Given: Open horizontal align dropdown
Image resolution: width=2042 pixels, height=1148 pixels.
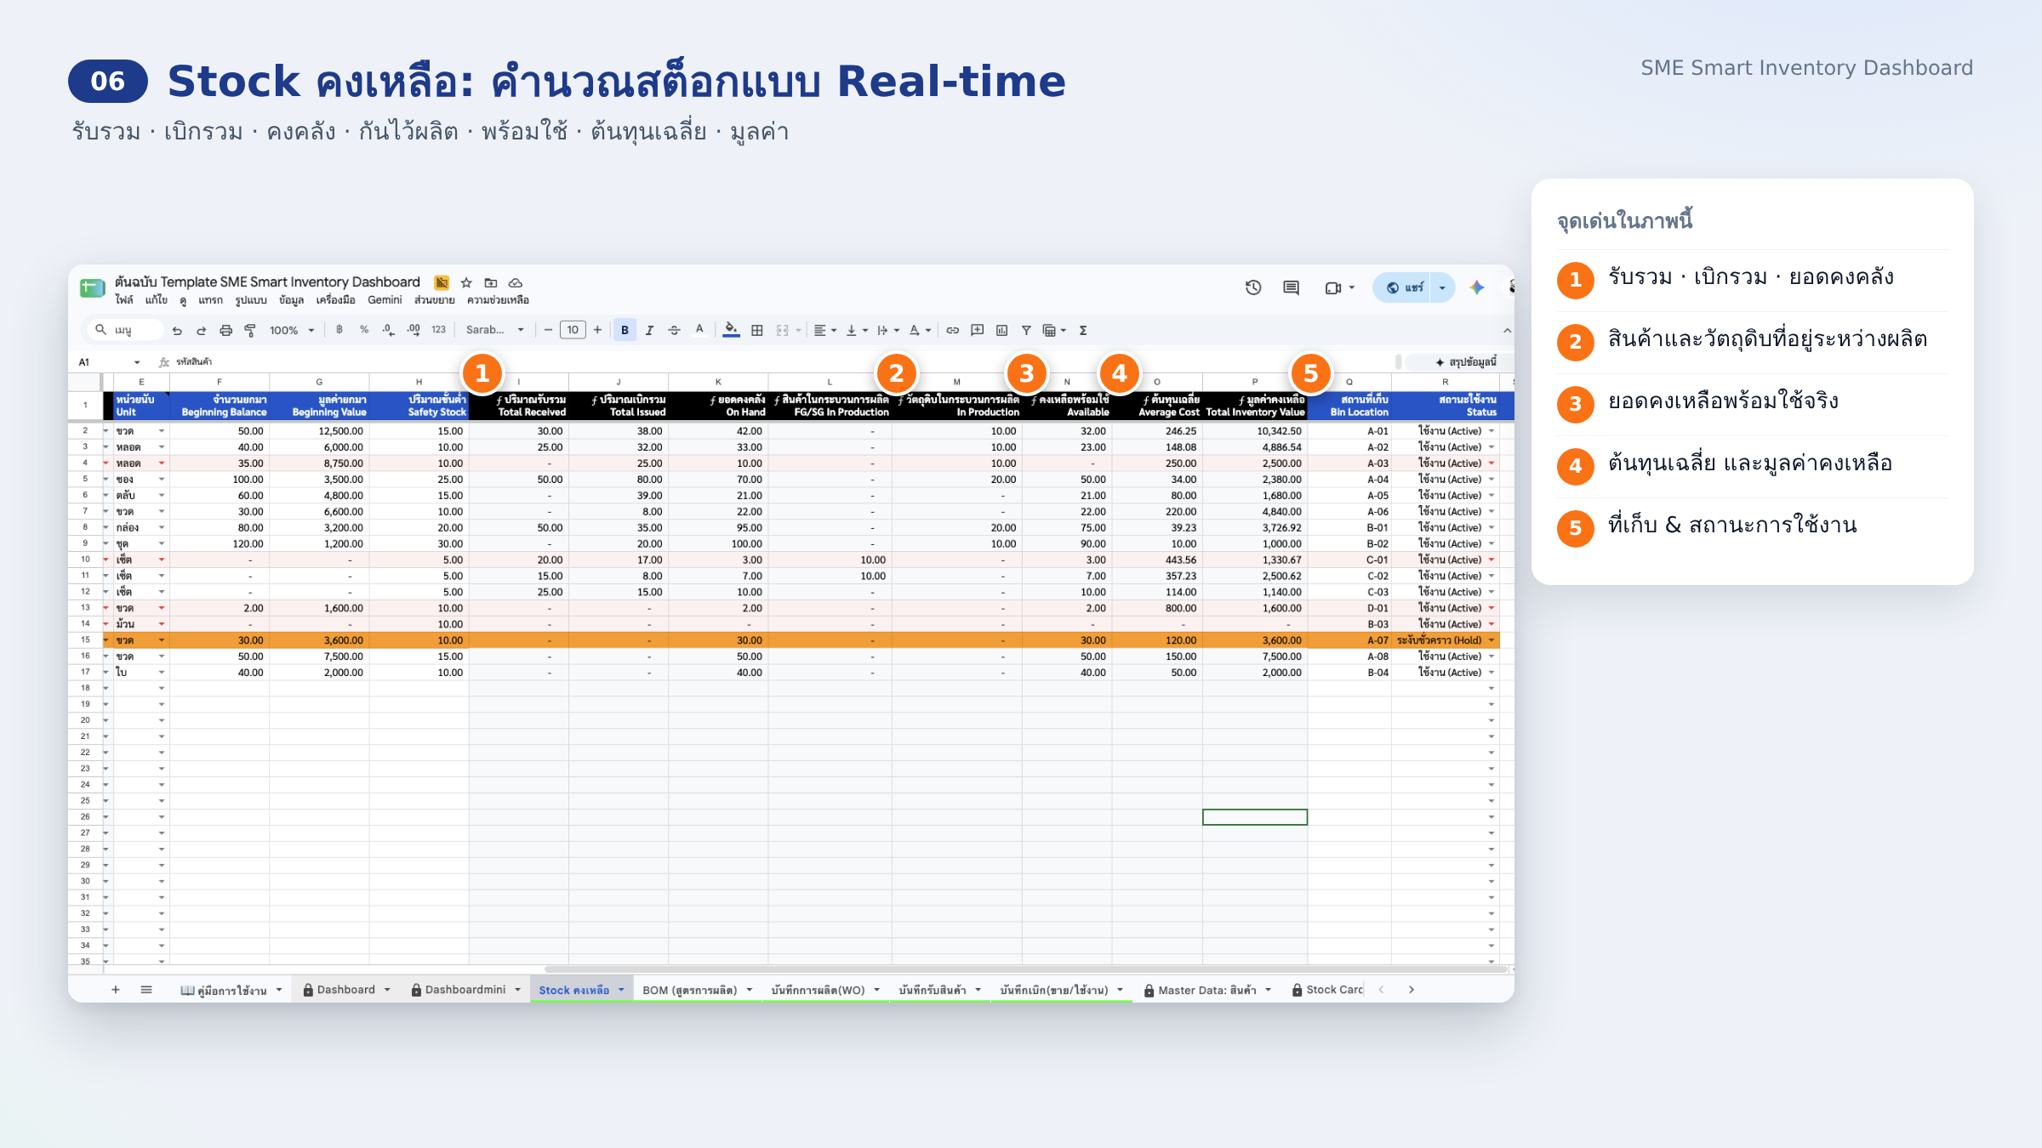Looking at the screenshot, I should [824, 330].
